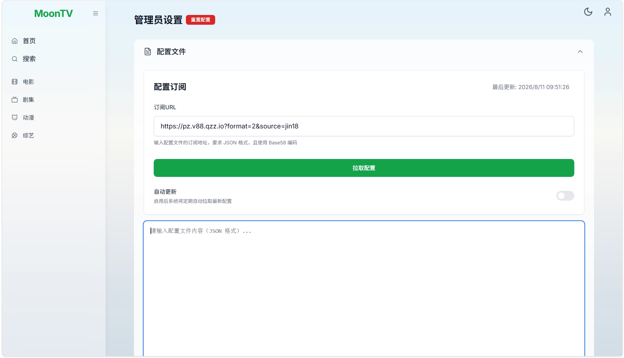The width and height of the screenshot is (624, 358).
Task: Click the home icon beside 首页
Action: pyautogui.click(x=15, y=41)
